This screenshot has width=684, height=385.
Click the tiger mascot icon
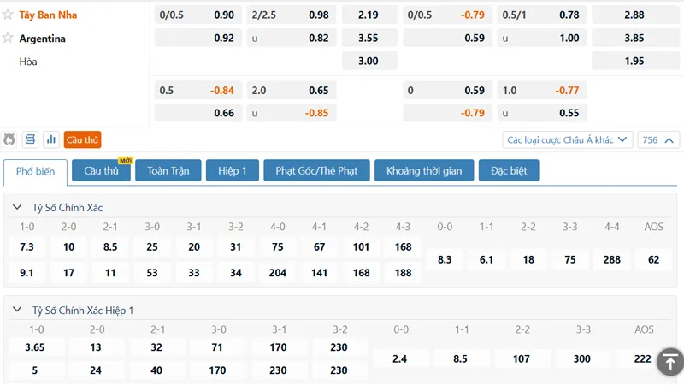[x=9, y=139]
